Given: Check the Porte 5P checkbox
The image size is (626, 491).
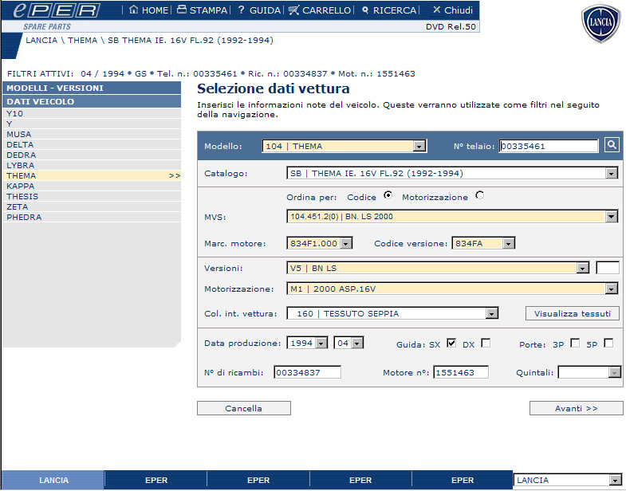Looking at the screenshot, I should [x=608, y=343].
